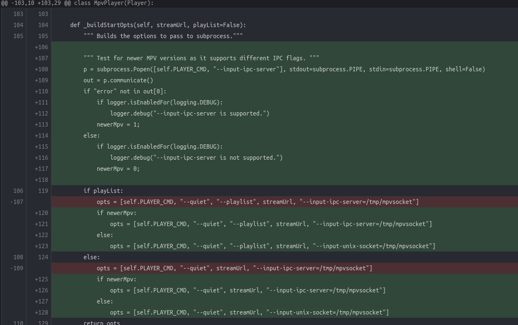Click the logger.debug "is supported" line
The height and width of the screenshot is (325, 518).
tap(190, 113)
